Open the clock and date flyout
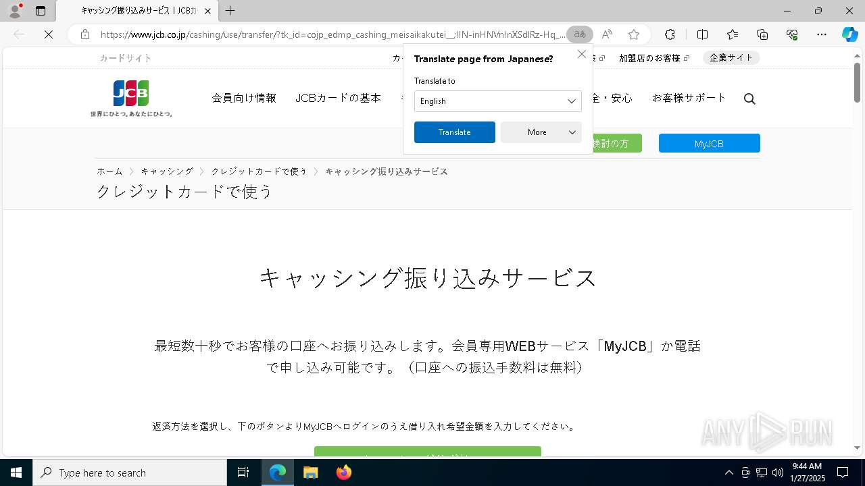Screen dimensions: 865x486 tap(807, 473)
